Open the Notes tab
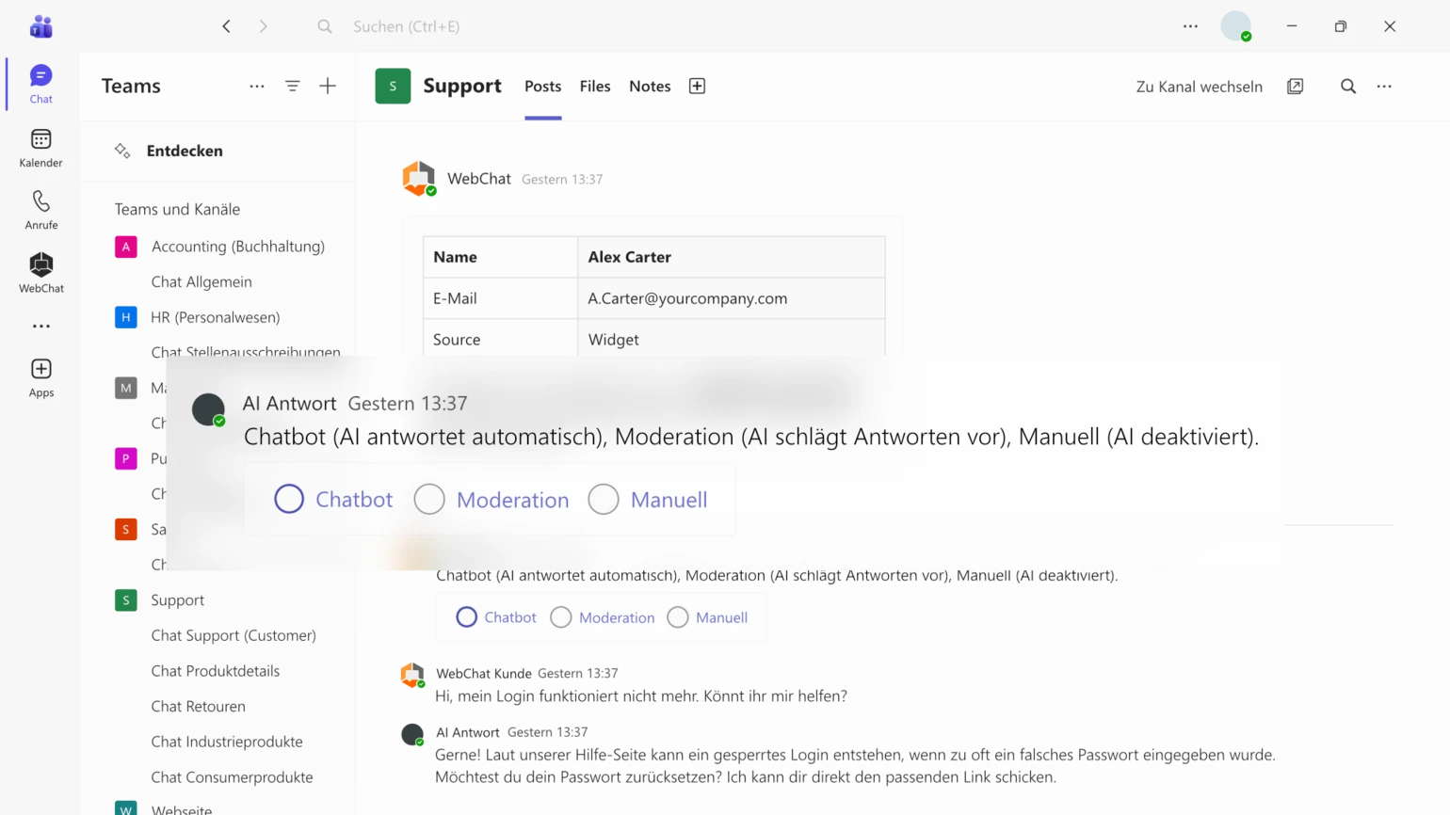Screen dimensions: 1450x815 [649, 86]
